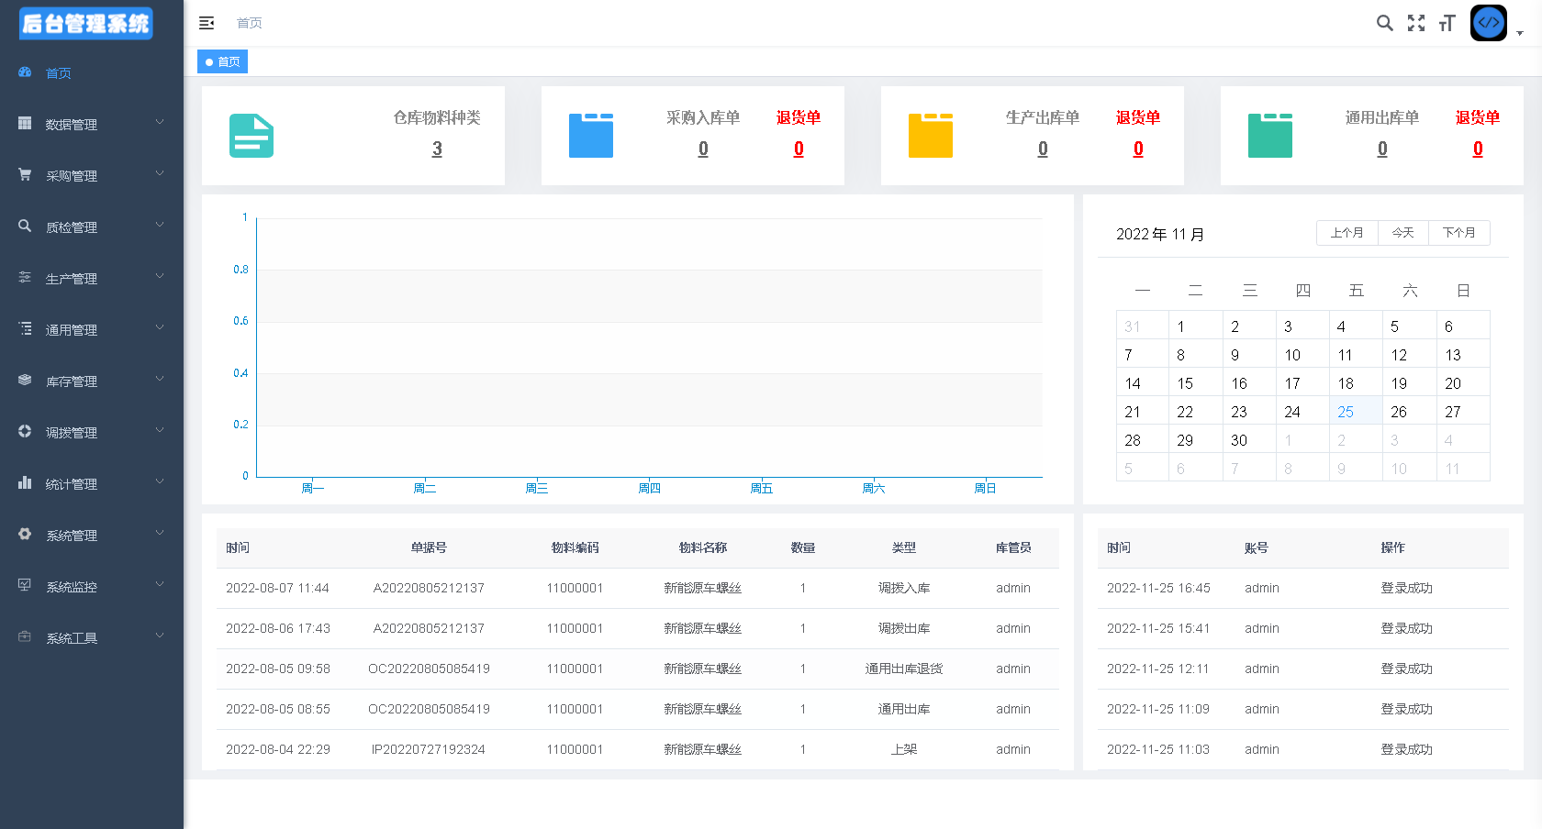This screenshot has width=1542, height=829.
Task: Open the font size setting icon
Action: click(x=1447, y=23)
